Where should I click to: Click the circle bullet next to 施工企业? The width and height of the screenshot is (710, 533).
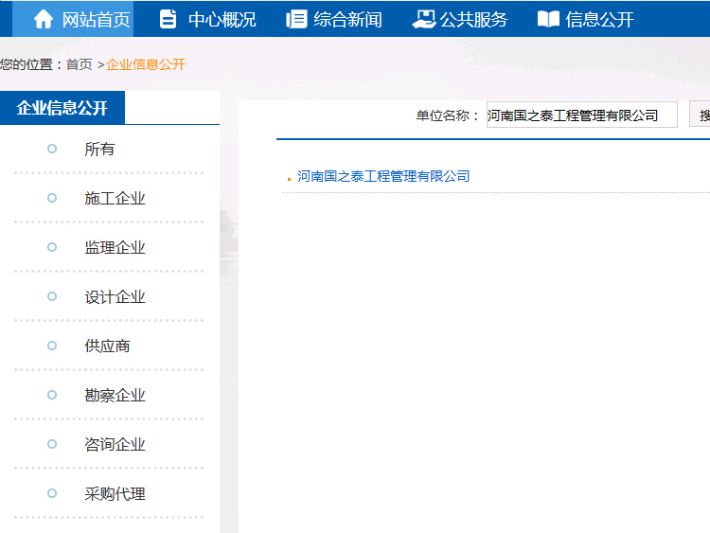52,198
